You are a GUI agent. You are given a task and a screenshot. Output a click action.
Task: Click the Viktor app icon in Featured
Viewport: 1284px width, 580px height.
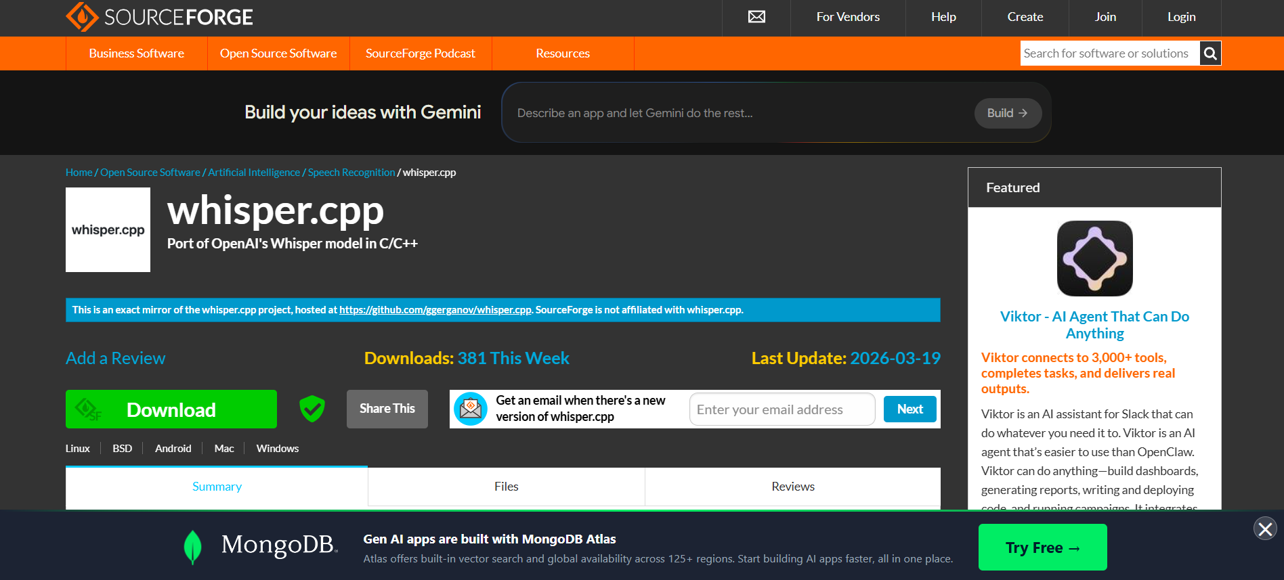(1094, 259)
